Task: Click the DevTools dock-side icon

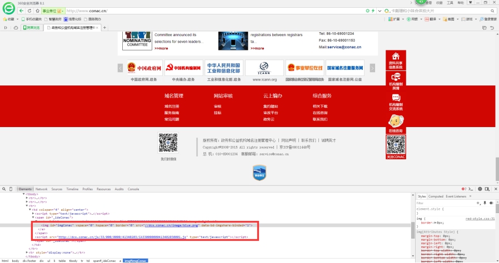Action: tap(487, 189)
